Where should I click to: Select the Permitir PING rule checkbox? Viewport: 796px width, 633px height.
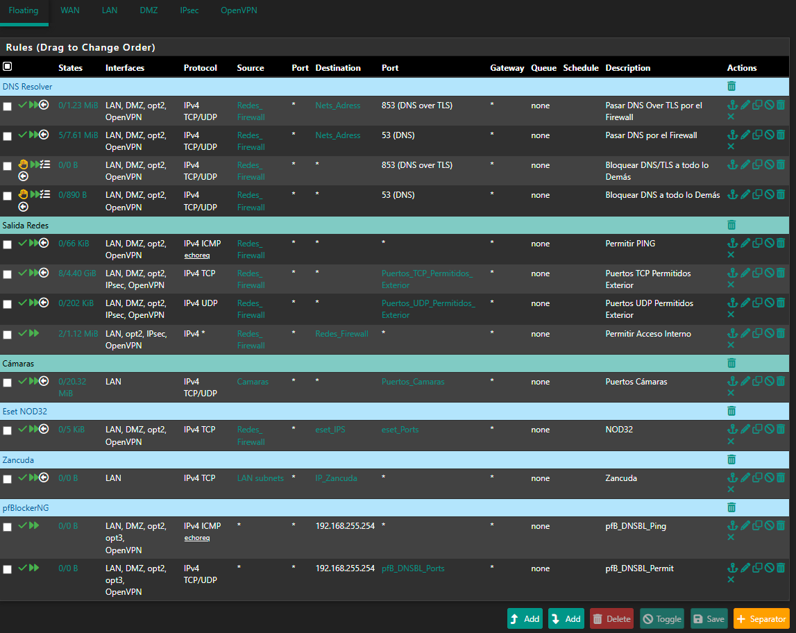[x=7, y=245]
